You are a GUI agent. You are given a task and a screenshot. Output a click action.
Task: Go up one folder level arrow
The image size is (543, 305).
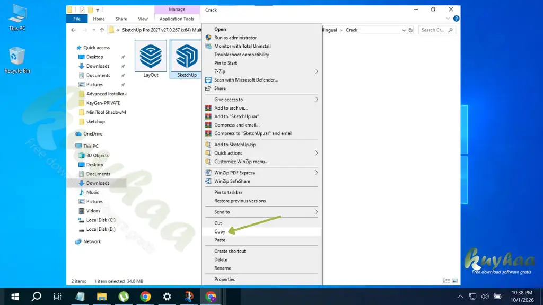(x=102, y=30)
